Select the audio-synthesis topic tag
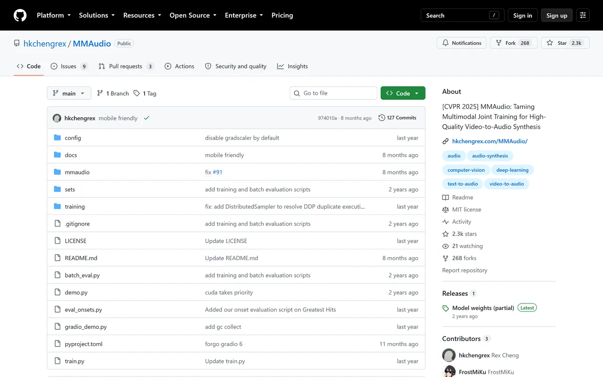This screenshot has height=377, width=603. coord(490,156)
